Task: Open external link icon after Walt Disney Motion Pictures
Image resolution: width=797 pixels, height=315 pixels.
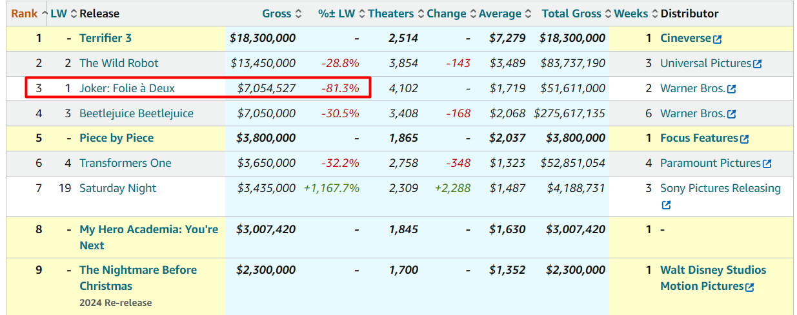Action: [749, 287]
